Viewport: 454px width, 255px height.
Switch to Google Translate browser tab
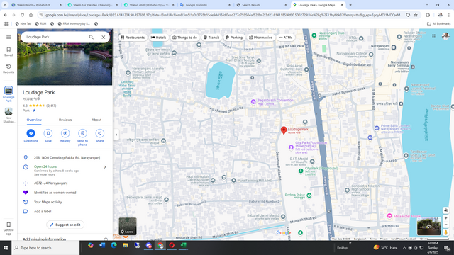tap(205, 5)
